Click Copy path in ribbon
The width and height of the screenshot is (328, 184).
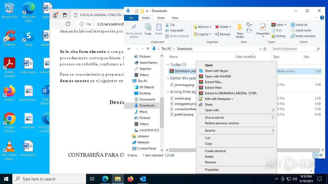(x=174, y=30)
